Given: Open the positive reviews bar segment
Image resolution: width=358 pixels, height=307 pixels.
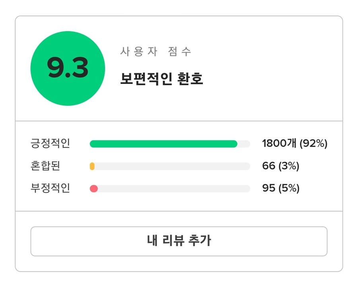Looking at the screenshot, I should point(163,144).
